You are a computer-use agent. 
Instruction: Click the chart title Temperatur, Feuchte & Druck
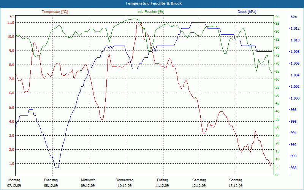point(154,3)
